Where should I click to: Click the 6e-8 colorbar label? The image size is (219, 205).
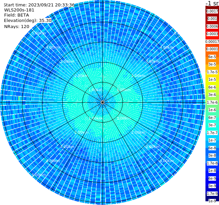[212, 148]
